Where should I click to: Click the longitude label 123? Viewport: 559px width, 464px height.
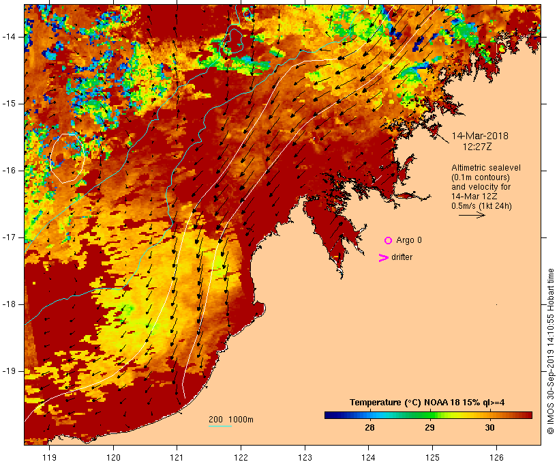coord(305,457)
